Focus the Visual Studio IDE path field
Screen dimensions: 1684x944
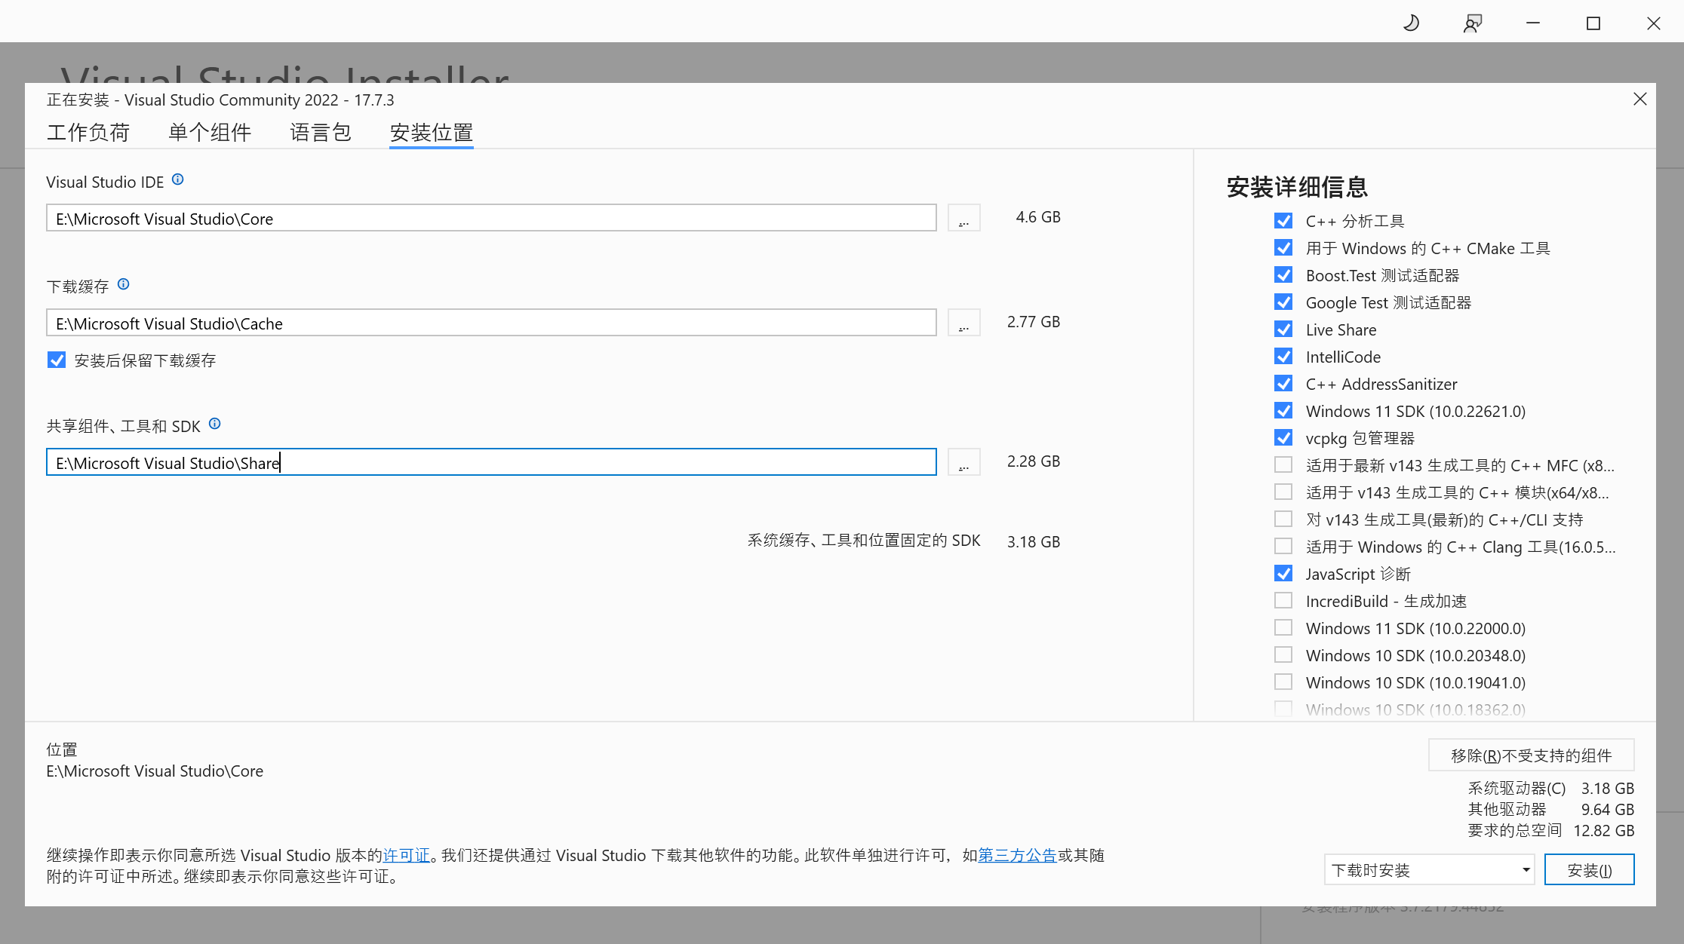(x=491, y=218)
